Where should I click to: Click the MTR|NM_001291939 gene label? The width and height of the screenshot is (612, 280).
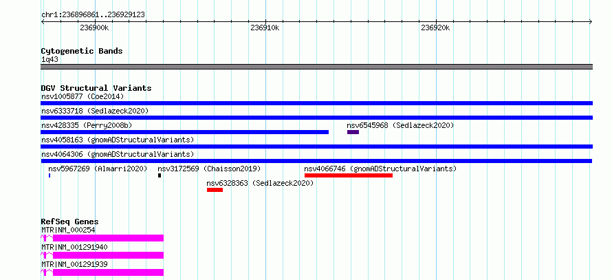coord(74,264)
